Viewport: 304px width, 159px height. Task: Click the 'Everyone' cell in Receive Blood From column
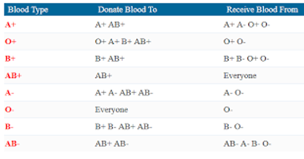pos(240,76)
